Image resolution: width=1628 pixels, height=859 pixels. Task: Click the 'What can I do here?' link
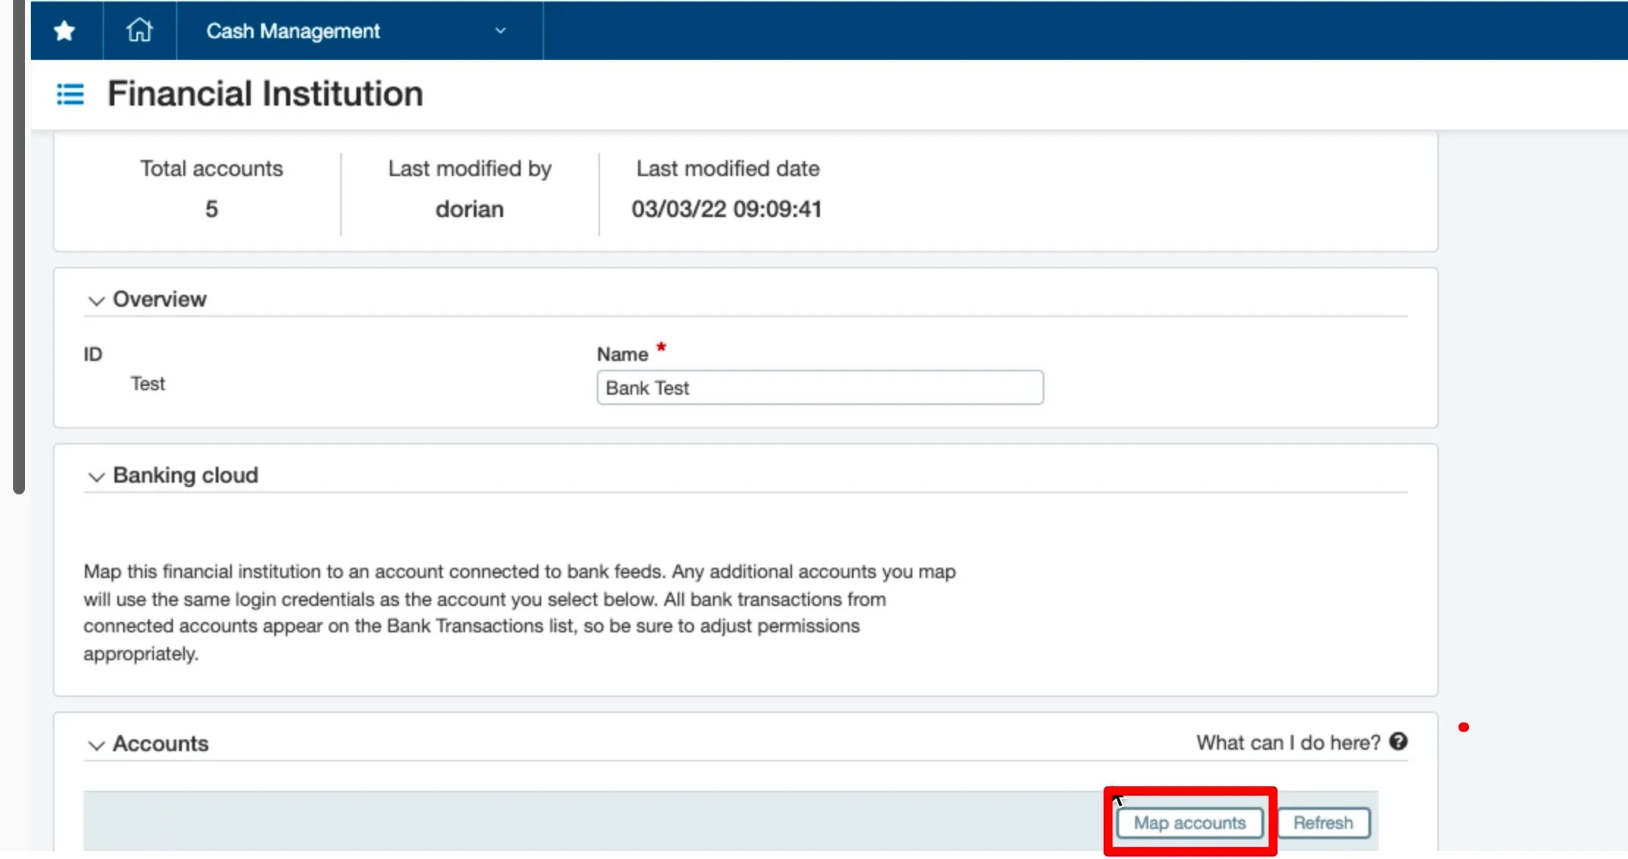click(x=1288, y=743)
